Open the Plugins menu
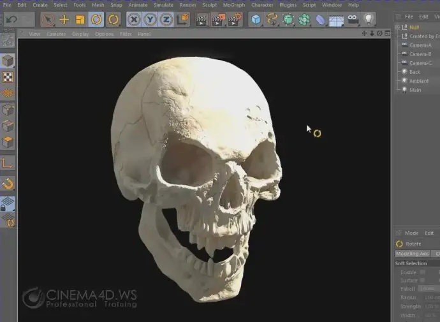Image resolution: width=440 pixels, height=322 pixels. click(288, 5)
